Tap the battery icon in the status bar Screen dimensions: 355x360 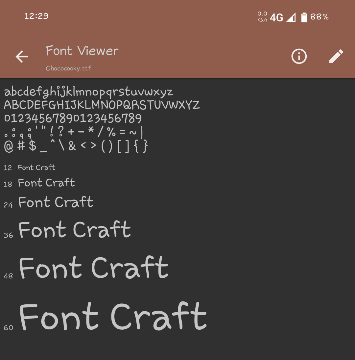[x=304, y=17]
